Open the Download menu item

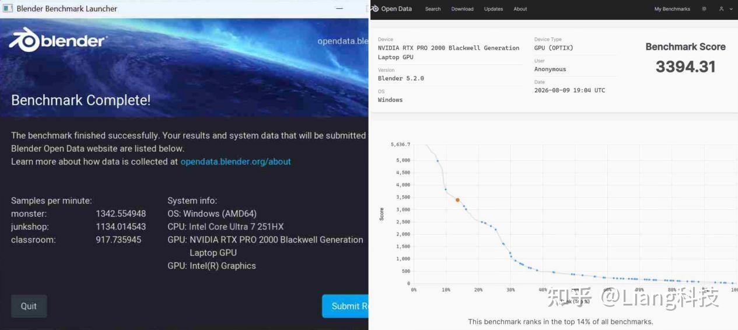[462, 9]
